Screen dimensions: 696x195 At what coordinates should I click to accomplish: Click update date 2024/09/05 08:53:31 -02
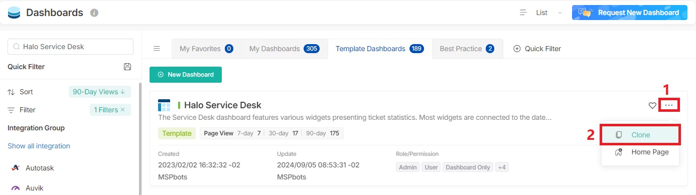pos(318,165)
